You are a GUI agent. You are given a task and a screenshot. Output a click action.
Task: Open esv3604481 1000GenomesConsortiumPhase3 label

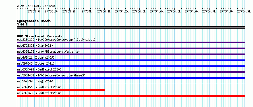pos(51,75)
